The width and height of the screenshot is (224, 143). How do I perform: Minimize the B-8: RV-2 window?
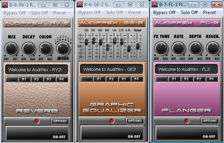click(44, 5)
